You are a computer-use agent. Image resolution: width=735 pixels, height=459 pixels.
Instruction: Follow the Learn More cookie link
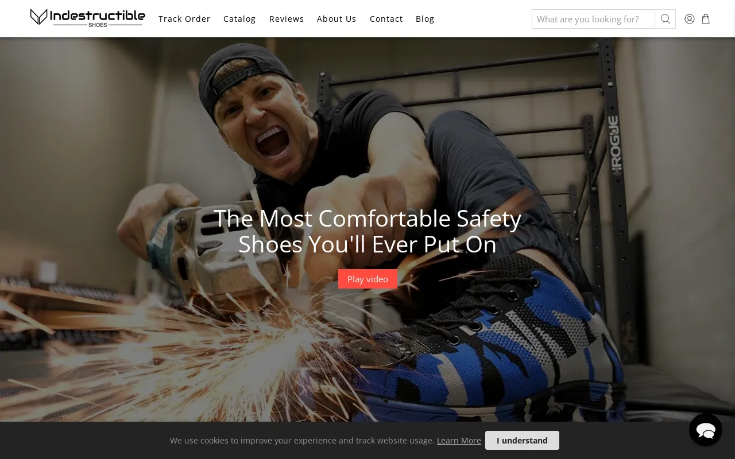tap(459, 441)
